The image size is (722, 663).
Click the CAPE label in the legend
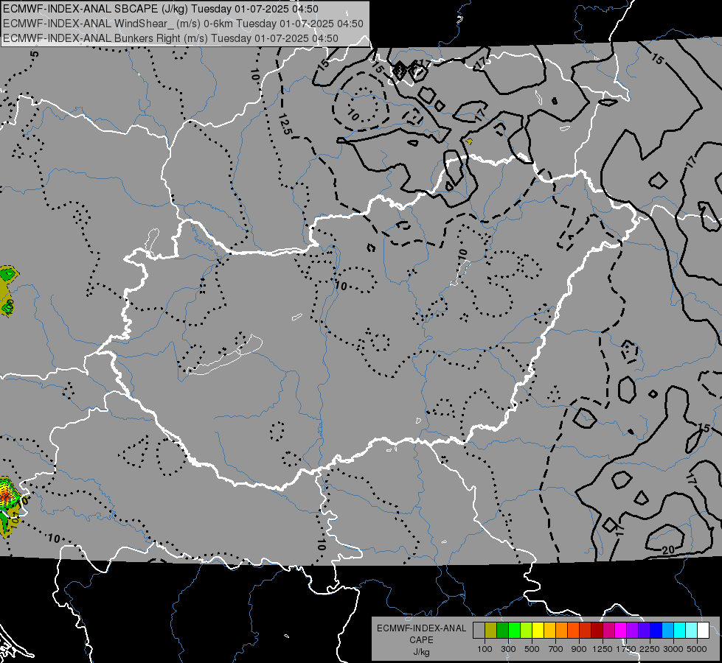(x=421, y=640)
